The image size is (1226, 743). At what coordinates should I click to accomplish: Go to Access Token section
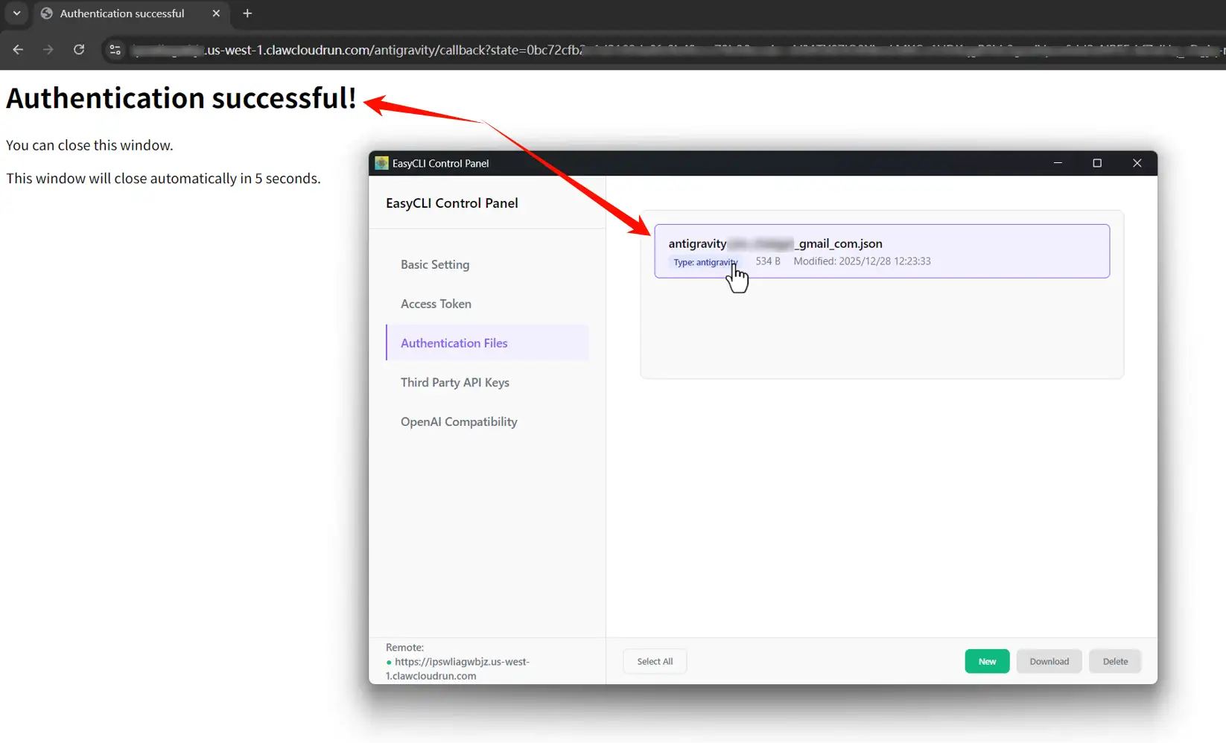point(436,304)
